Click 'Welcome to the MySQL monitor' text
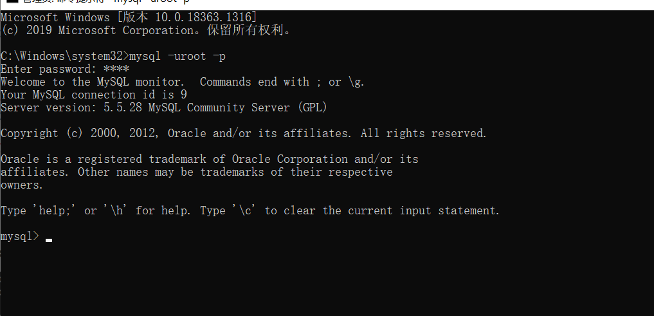This screenshot has width=654, height=316. coord(92,82)
